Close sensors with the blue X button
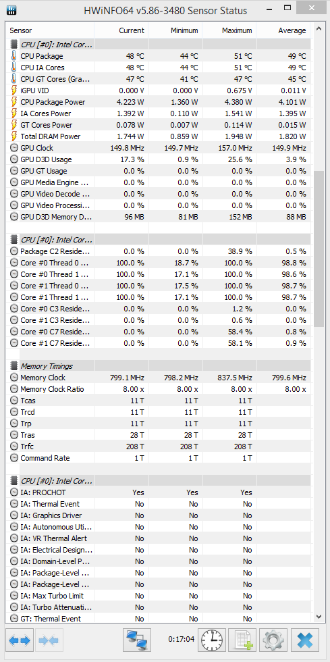 (305, 640)
